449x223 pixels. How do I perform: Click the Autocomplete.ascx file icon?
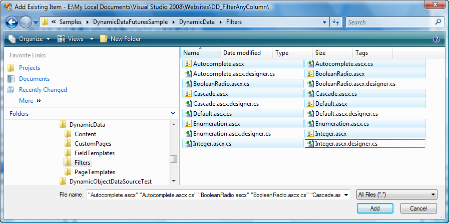pos(188,64)
